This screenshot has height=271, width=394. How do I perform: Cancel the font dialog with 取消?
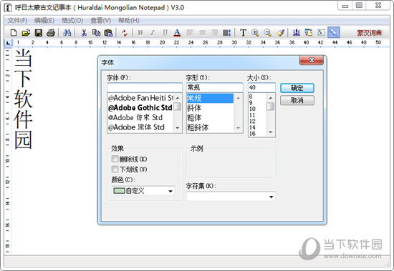297,100
